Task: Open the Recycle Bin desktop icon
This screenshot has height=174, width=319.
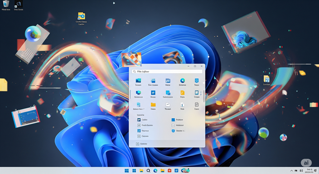Action: click(6, 5)
